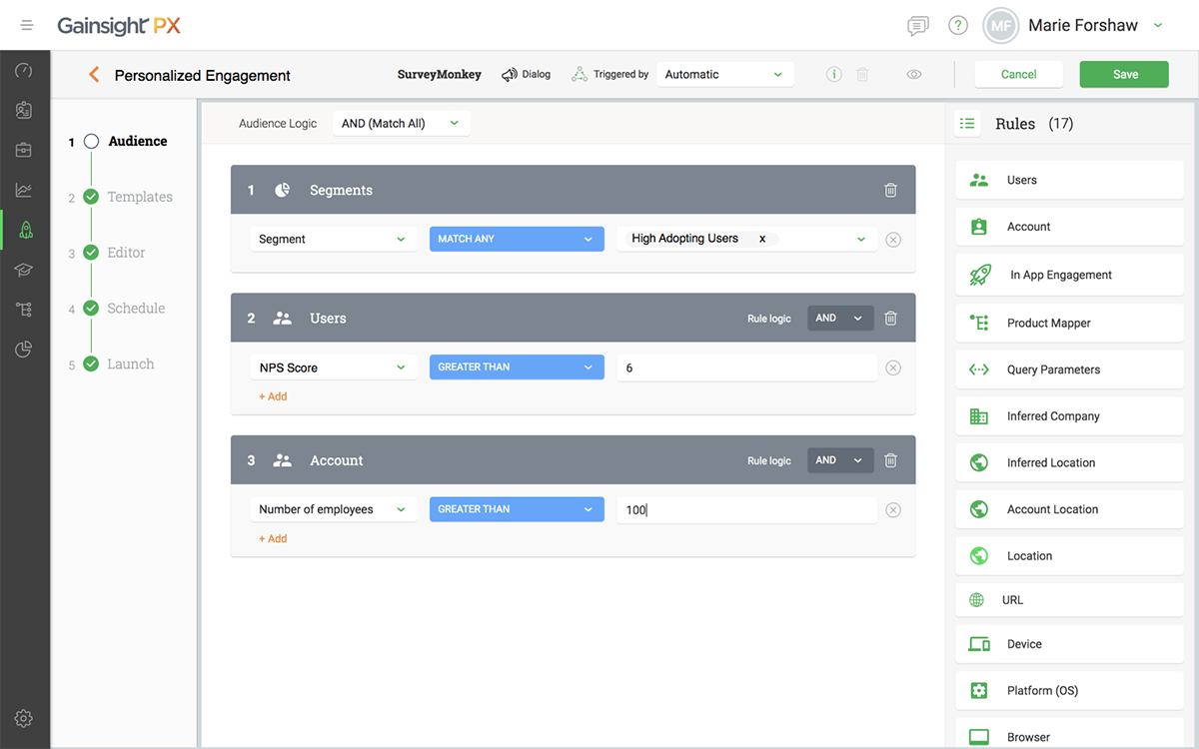This screenshot has height=749, width=1199.
Task: Select the Audience step circle
Action: 91,142
